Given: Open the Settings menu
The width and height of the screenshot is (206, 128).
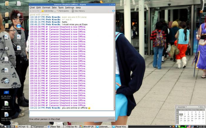Looking at the screenshot, I should coord(70,8).
